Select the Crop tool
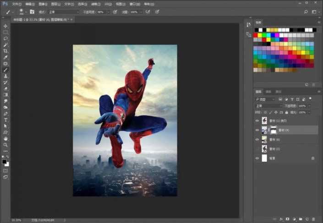Viewport: 323px width, 223px height. (x=5, y=51)
